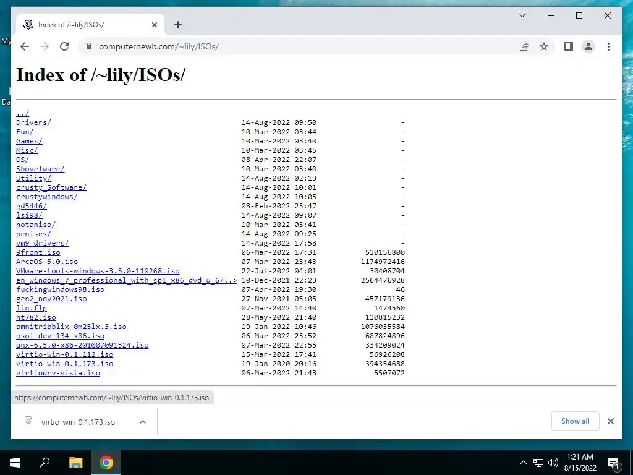Download the lin.flp file
Image resolution: width=633 pixels, height=475 pixels.
point(32,308)
